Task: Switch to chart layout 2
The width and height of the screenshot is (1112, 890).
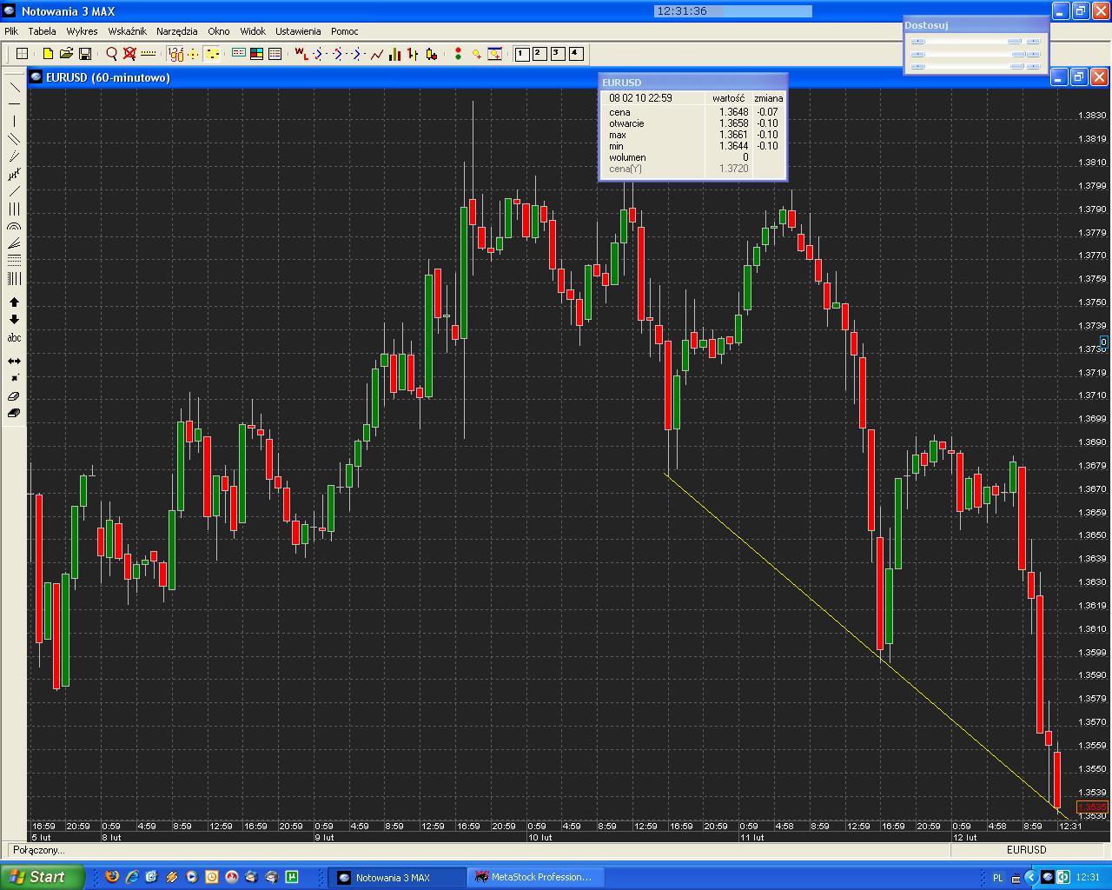Action: coord(539,54)
